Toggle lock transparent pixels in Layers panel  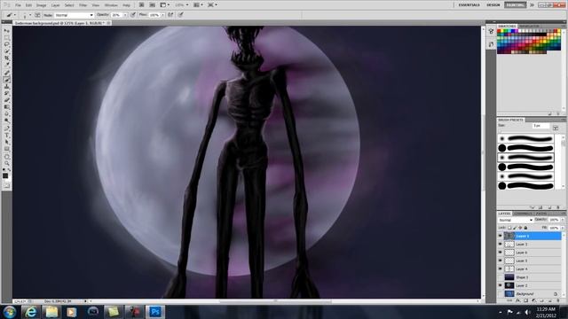[509, 228]
